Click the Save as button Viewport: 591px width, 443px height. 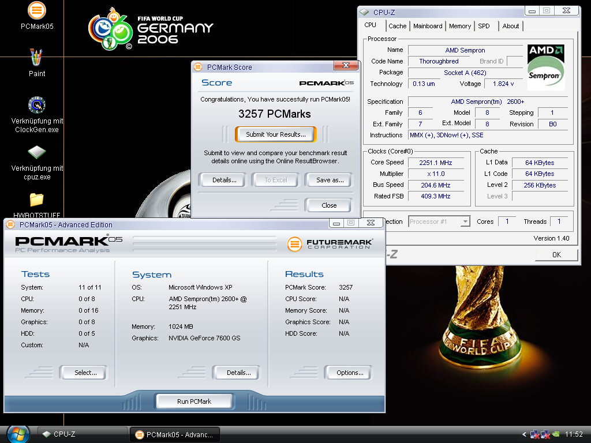click(330, 180)
